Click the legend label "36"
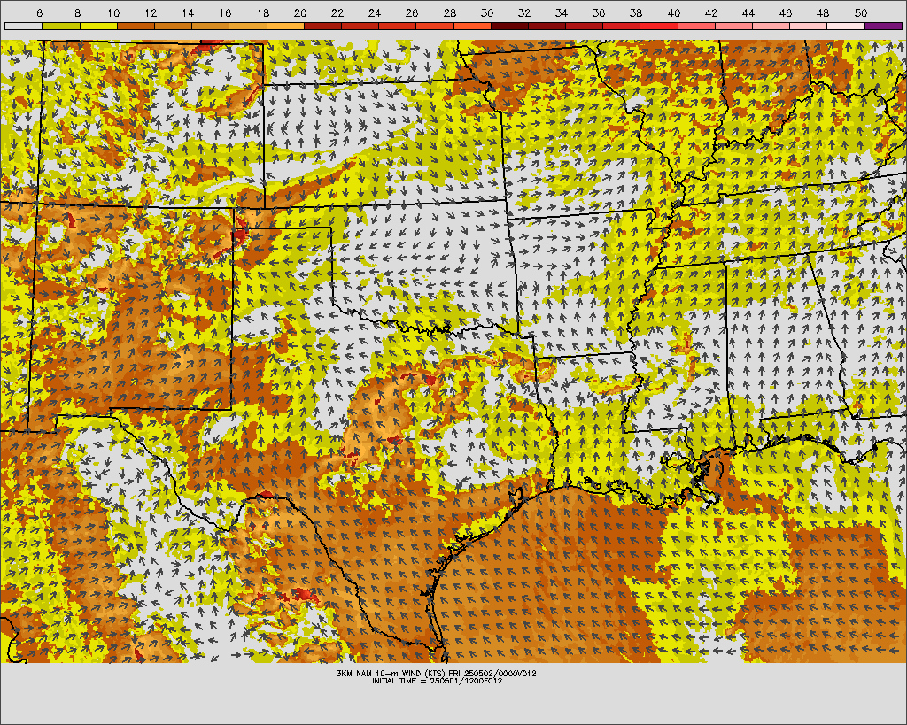 pos(599,12)
